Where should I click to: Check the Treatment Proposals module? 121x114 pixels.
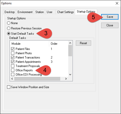click(x=13, y=66)
